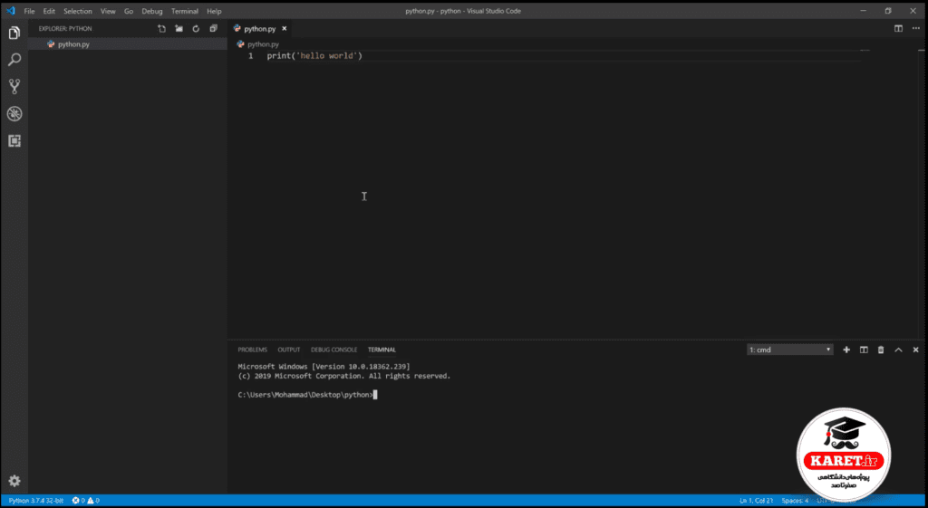Click the VS Code logo icon

coord(10,11)
